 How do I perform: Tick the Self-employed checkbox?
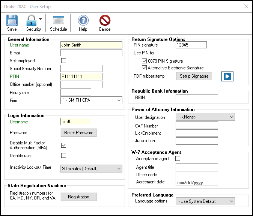(63, 61)
